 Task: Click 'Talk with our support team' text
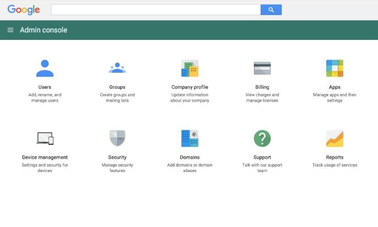[262, 168]
